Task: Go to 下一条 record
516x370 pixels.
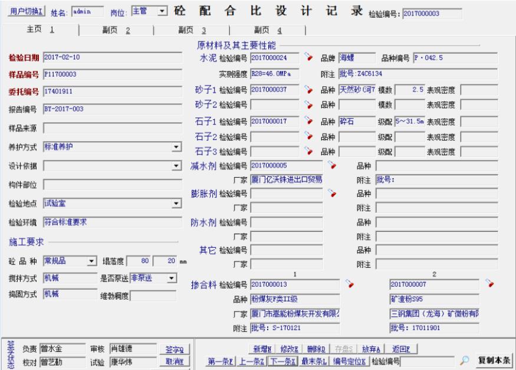Action: 283,361
